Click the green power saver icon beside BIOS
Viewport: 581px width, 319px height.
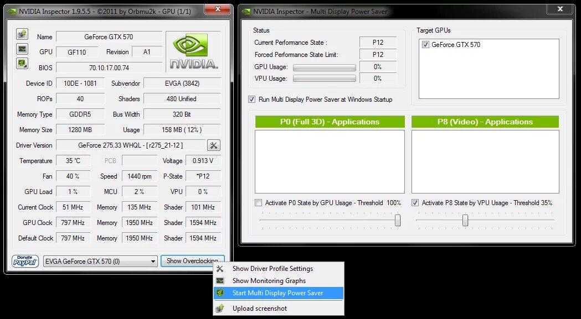[x=22, y=63]
